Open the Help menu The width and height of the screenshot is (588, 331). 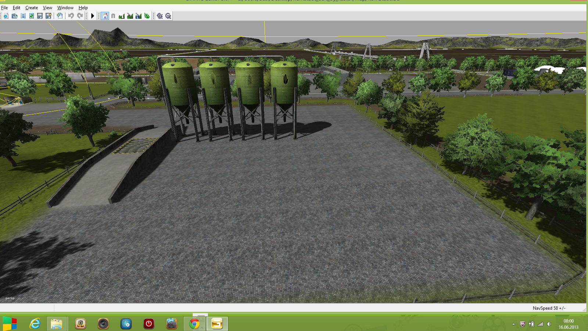pyautogui.click(x=83, y=7)
